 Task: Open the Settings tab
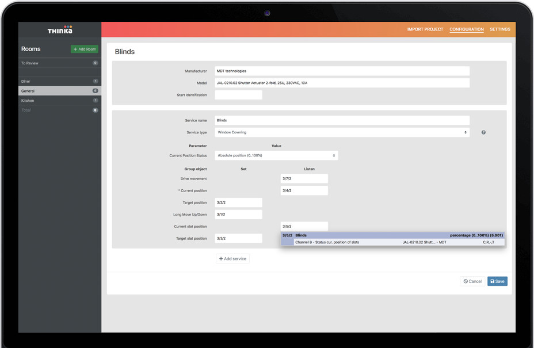pyautogui.click(x=500, y=29)
